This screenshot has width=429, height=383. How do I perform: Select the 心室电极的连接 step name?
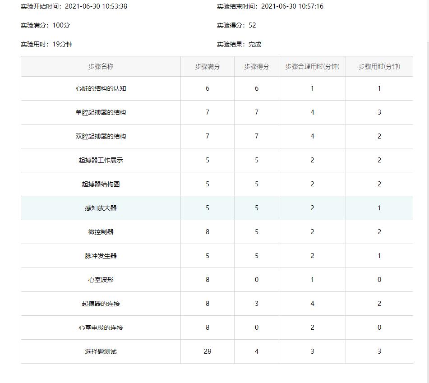(101, 328)
